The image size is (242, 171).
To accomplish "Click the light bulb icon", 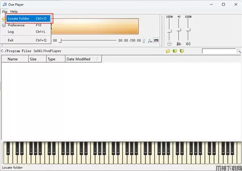I will tap(144, 41).
